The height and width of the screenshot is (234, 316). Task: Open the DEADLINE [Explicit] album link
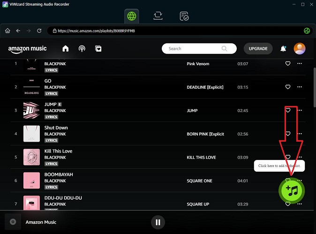coord(205,87)
